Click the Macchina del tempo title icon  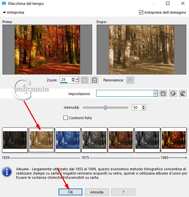(x=4, y=3)
